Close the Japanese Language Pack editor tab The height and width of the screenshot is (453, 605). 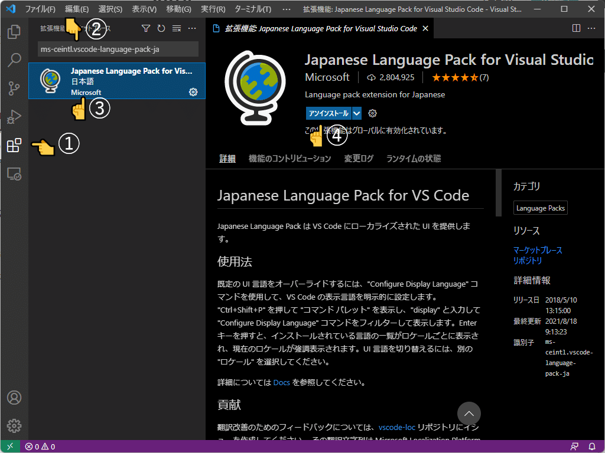click(425, 28)
